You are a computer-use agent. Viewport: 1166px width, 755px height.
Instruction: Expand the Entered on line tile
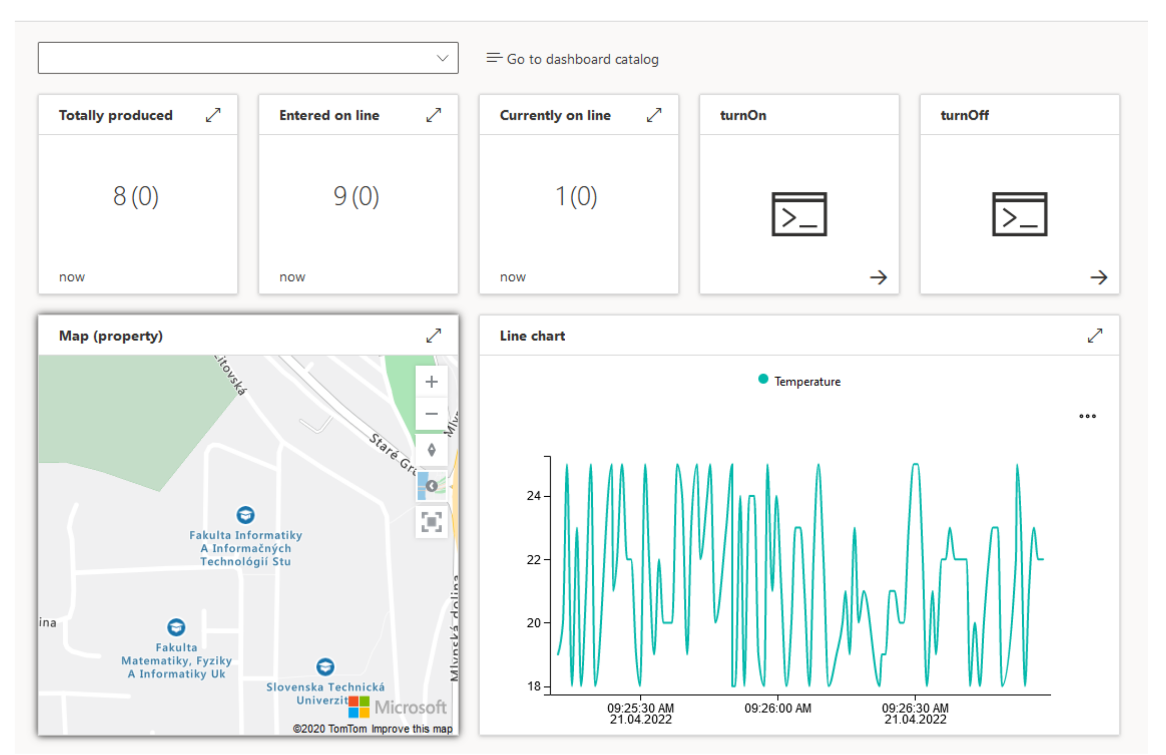(x=433, y=115)
